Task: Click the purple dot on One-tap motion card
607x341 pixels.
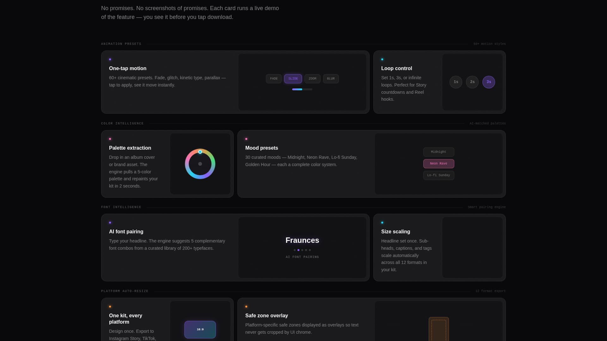Action: tap(110, 59)
